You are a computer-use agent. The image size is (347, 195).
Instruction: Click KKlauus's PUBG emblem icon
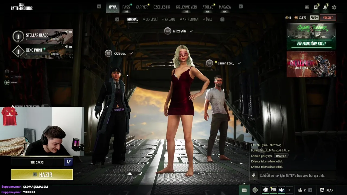[x=108, y=53]
